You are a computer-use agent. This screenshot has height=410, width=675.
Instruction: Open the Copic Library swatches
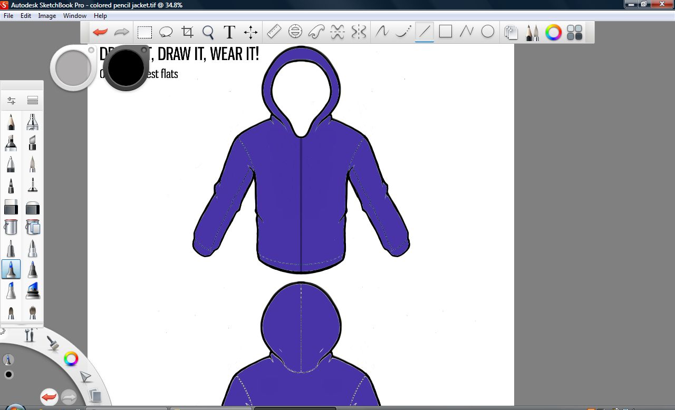[x=575, y=33]
